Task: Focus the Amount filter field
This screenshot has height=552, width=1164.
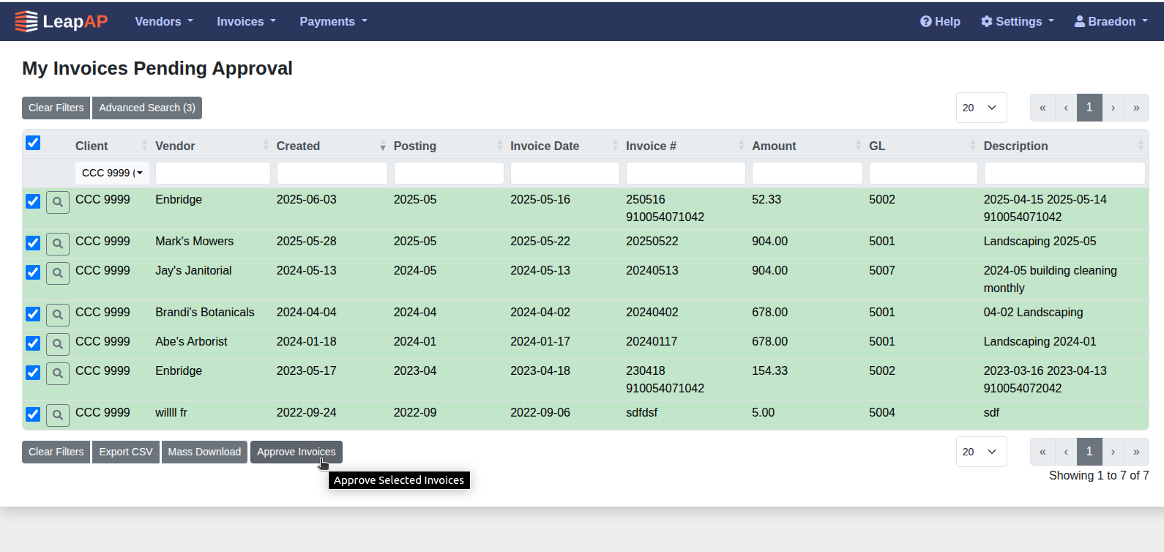Action: pos(807,173)
